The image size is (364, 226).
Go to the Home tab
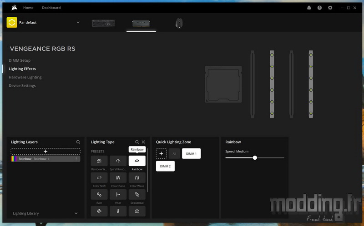[28, 8]
